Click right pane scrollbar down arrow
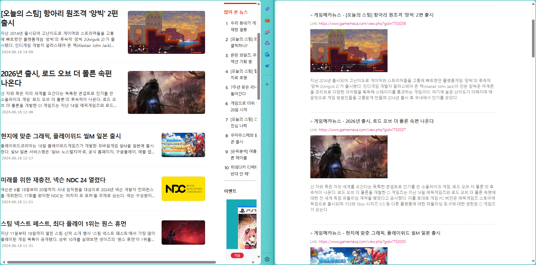 (533, 261)
